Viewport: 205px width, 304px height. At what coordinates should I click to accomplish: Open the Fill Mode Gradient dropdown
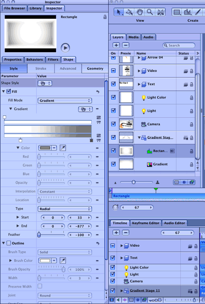pos(65,100)
